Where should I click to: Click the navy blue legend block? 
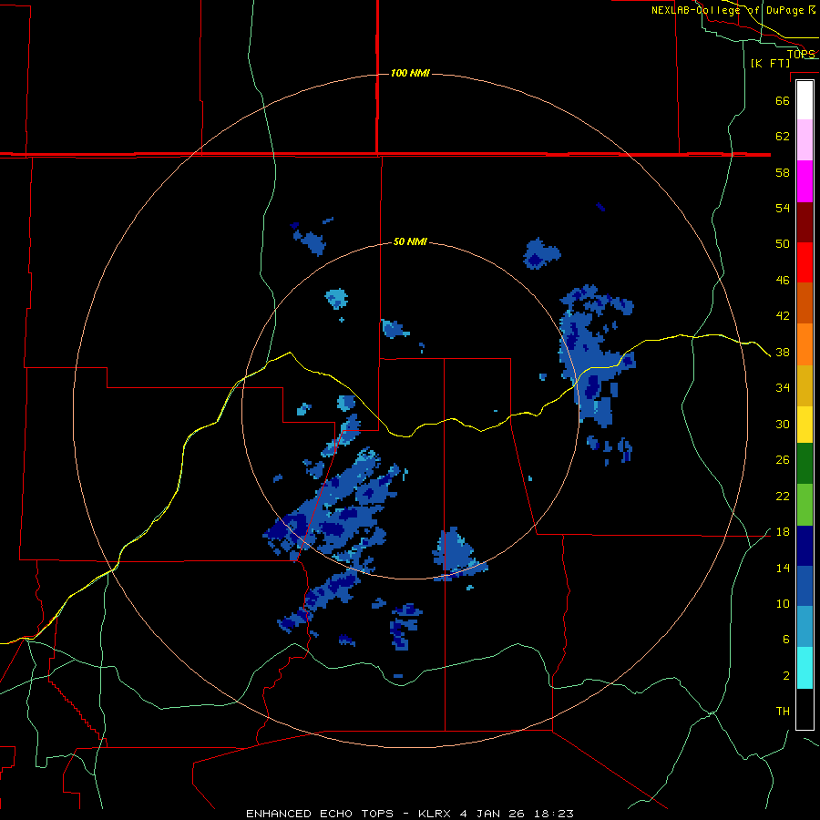tap(805, 546)
